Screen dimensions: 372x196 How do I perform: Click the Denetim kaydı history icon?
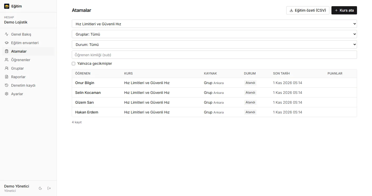7,85
